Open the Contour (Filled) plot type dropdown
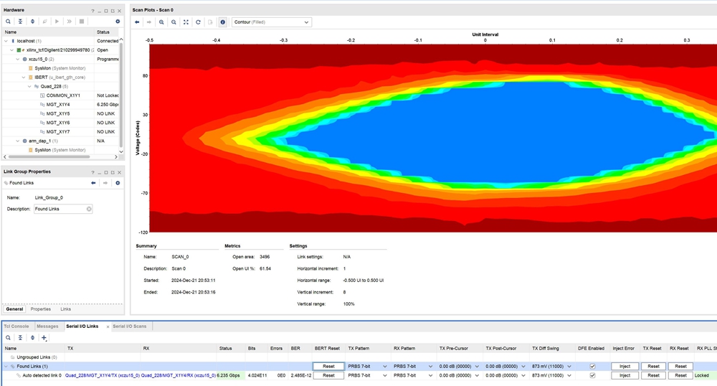Image resolution: width=717 pixels, height=386 pixels. click(x=271, y=22)
